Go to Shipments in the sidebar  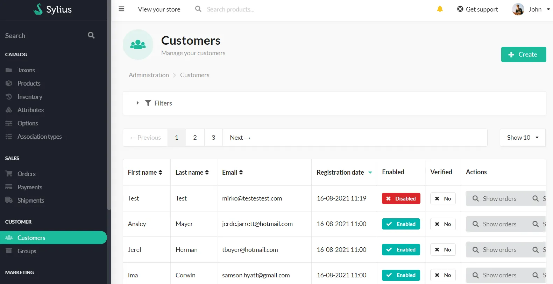31,201
